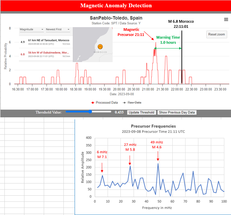231x215 pixels.
Task: Click the 21:00:00 time axis tick label
Action: pyautogui.click(x=148, y=90)
